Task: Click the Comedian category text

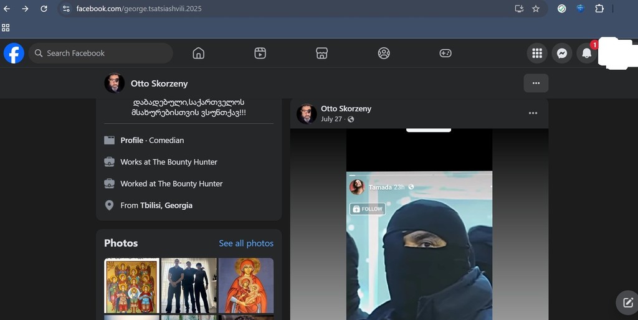Action: coord(166,140)
